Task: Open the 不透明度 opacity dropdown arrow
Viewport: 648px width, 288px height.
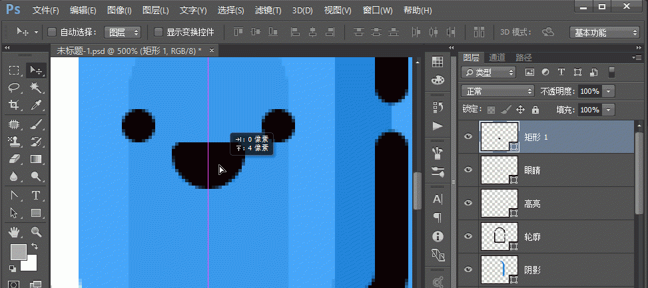Action: (x=609, y=90)
